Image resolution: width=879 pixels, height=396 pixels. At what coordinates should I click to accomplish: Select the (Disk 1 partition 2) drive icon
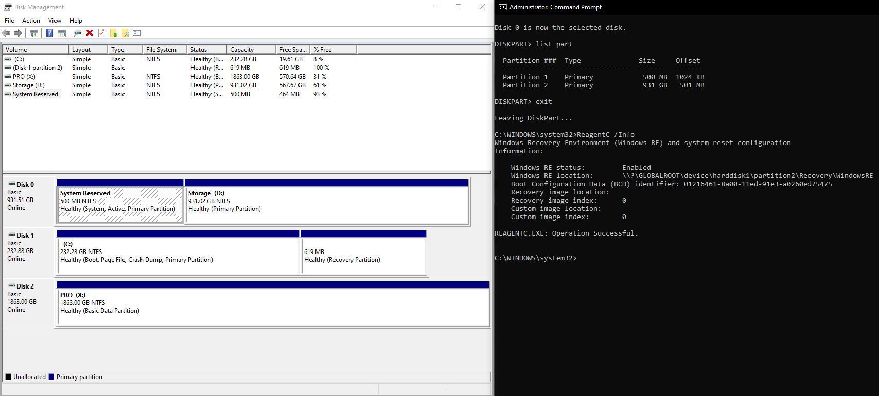(8, 68)
